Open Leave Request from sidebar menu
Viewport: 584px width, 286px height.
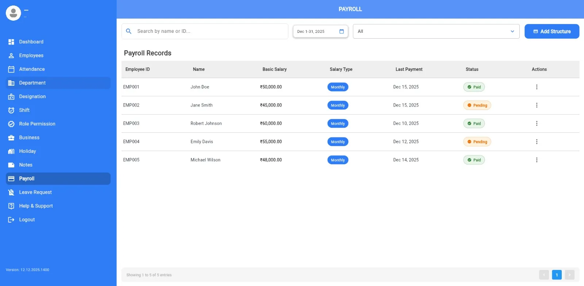pos(35,192)
